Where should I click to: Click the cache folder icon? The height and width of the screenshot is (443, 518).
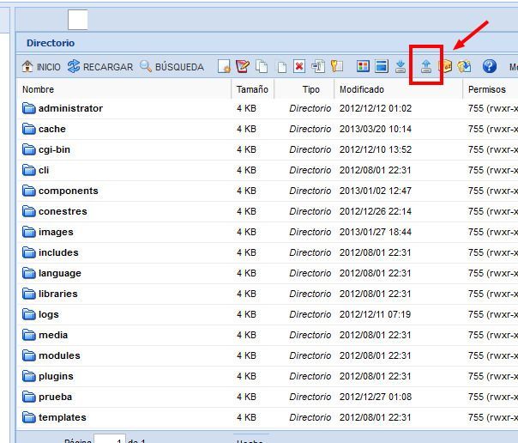click(29, 129)
